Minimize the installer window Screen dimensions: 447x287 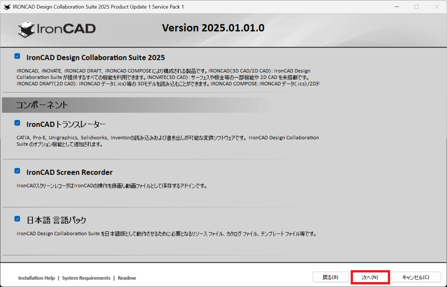pyautogui.click(x=397, y=7)
